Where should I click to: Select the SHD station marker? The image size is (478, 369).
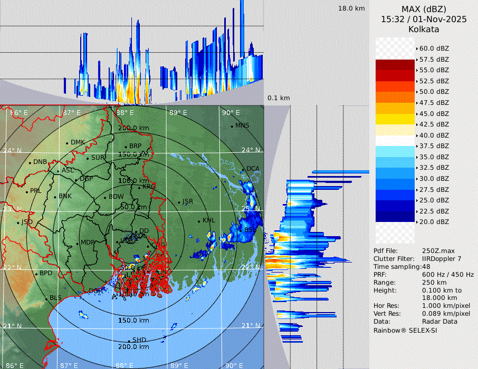coord(129,340)
